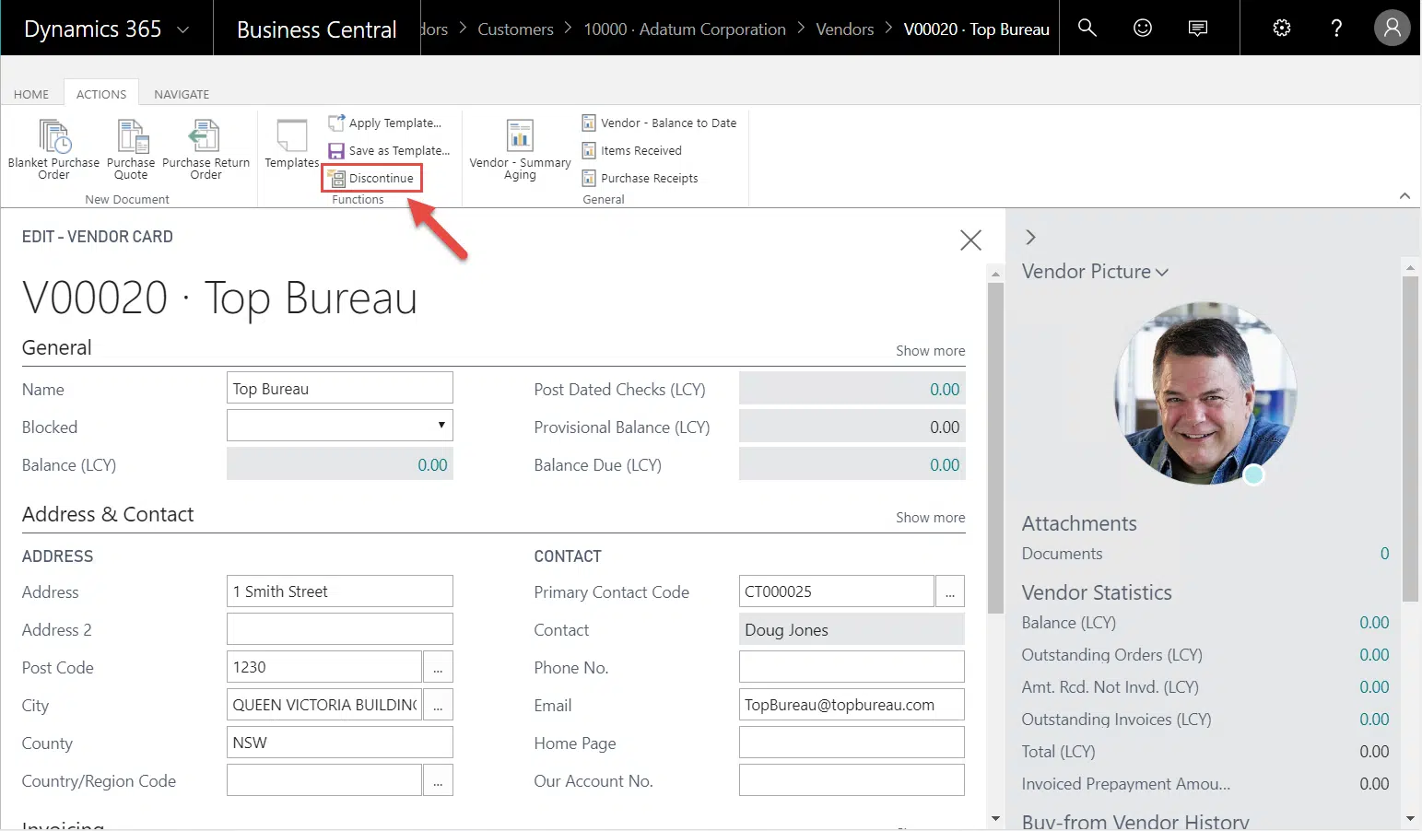Open Vendor - Summary Aging report
Viewport: 1422px width, 831px height.
click(x=520, y=140)
